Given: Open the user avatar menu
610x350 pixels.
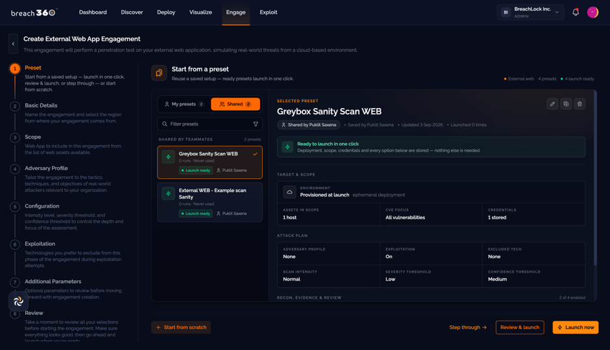Looking at the screenshot, I should [x=592, y=12].
